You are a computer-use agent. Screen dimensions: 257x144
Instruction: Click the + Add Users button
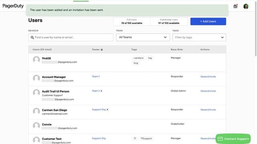tap(208, 21)
